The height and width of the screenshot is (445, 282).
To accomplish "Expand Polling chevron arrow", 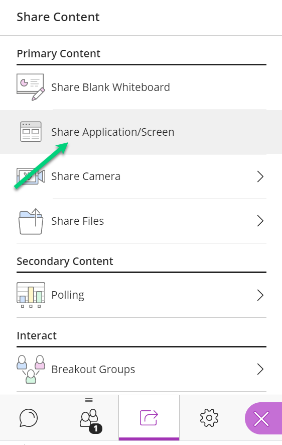I will click(x=260, y=295).
